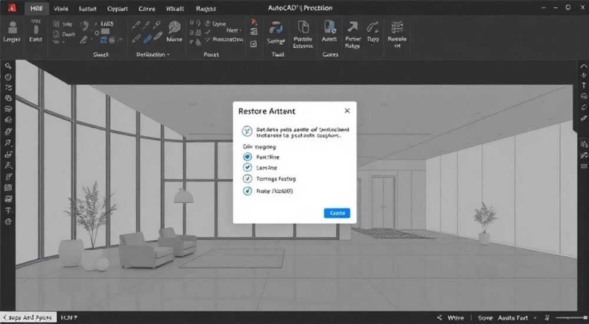This screenshot has width=589, height=324.
Task: Click the magnifier icon atop left toolbar
Action: (x=8, y=66)
